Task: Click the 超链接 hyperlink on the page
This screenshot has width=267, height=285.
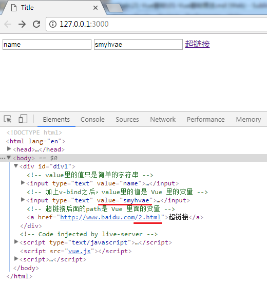Action: pyautogui.click(x=197, y=44)
